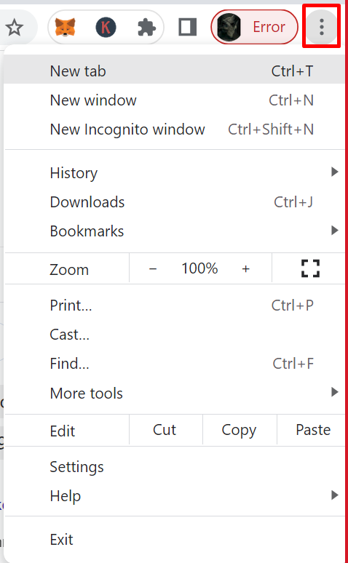348x563 pixels.
Task: Open the Extensions puzzle piece menu
Action: [146, 28]
